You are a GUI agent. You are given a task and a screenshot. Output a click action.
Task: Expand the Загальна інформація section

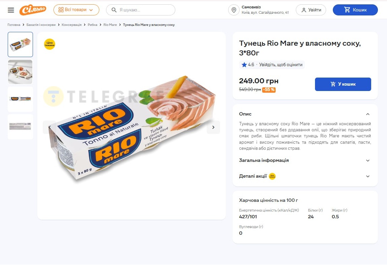(367, 161)
